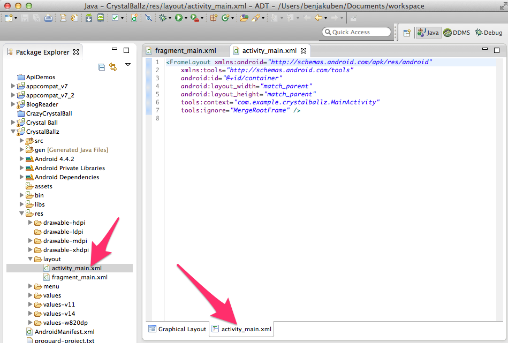Screen dimensions: 508x343
Task: Select AndroidManifest.xml in Package Explorer
Action: [x=64, y=332]
